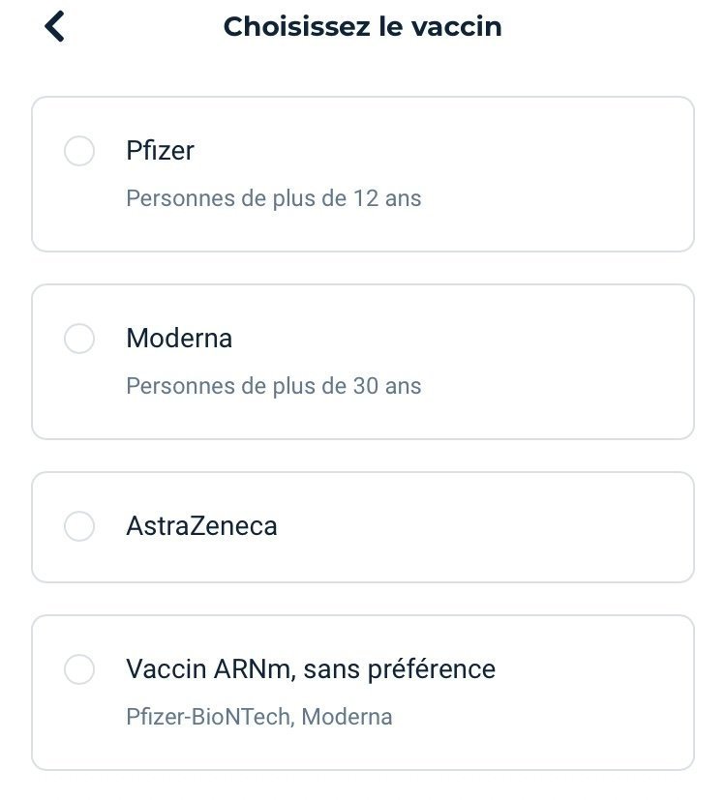Click blank space below Pfizer radio button
The image size is (726, 800).
click(78, 208)
